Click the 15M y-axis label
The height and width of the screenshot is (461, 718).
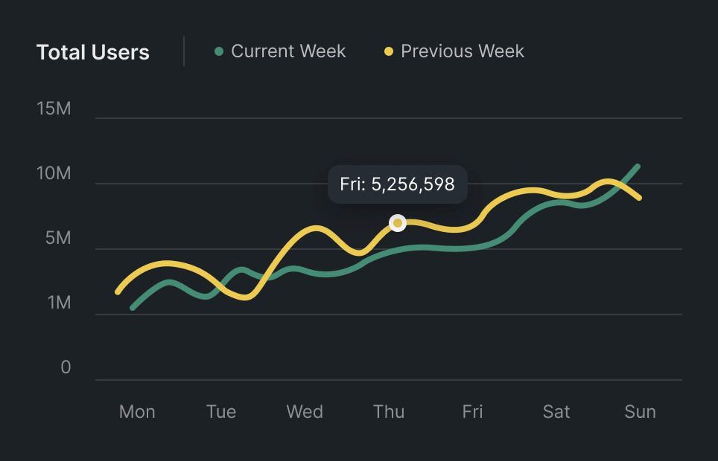pos(54,109)
